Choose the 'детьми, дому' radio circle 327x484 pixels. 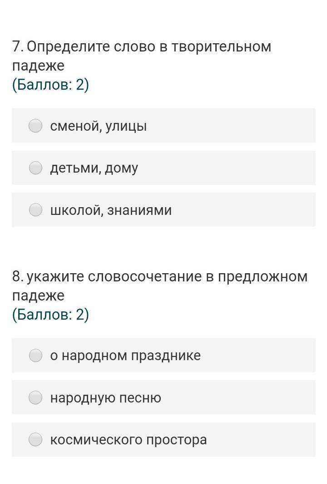tap(35, 168)
